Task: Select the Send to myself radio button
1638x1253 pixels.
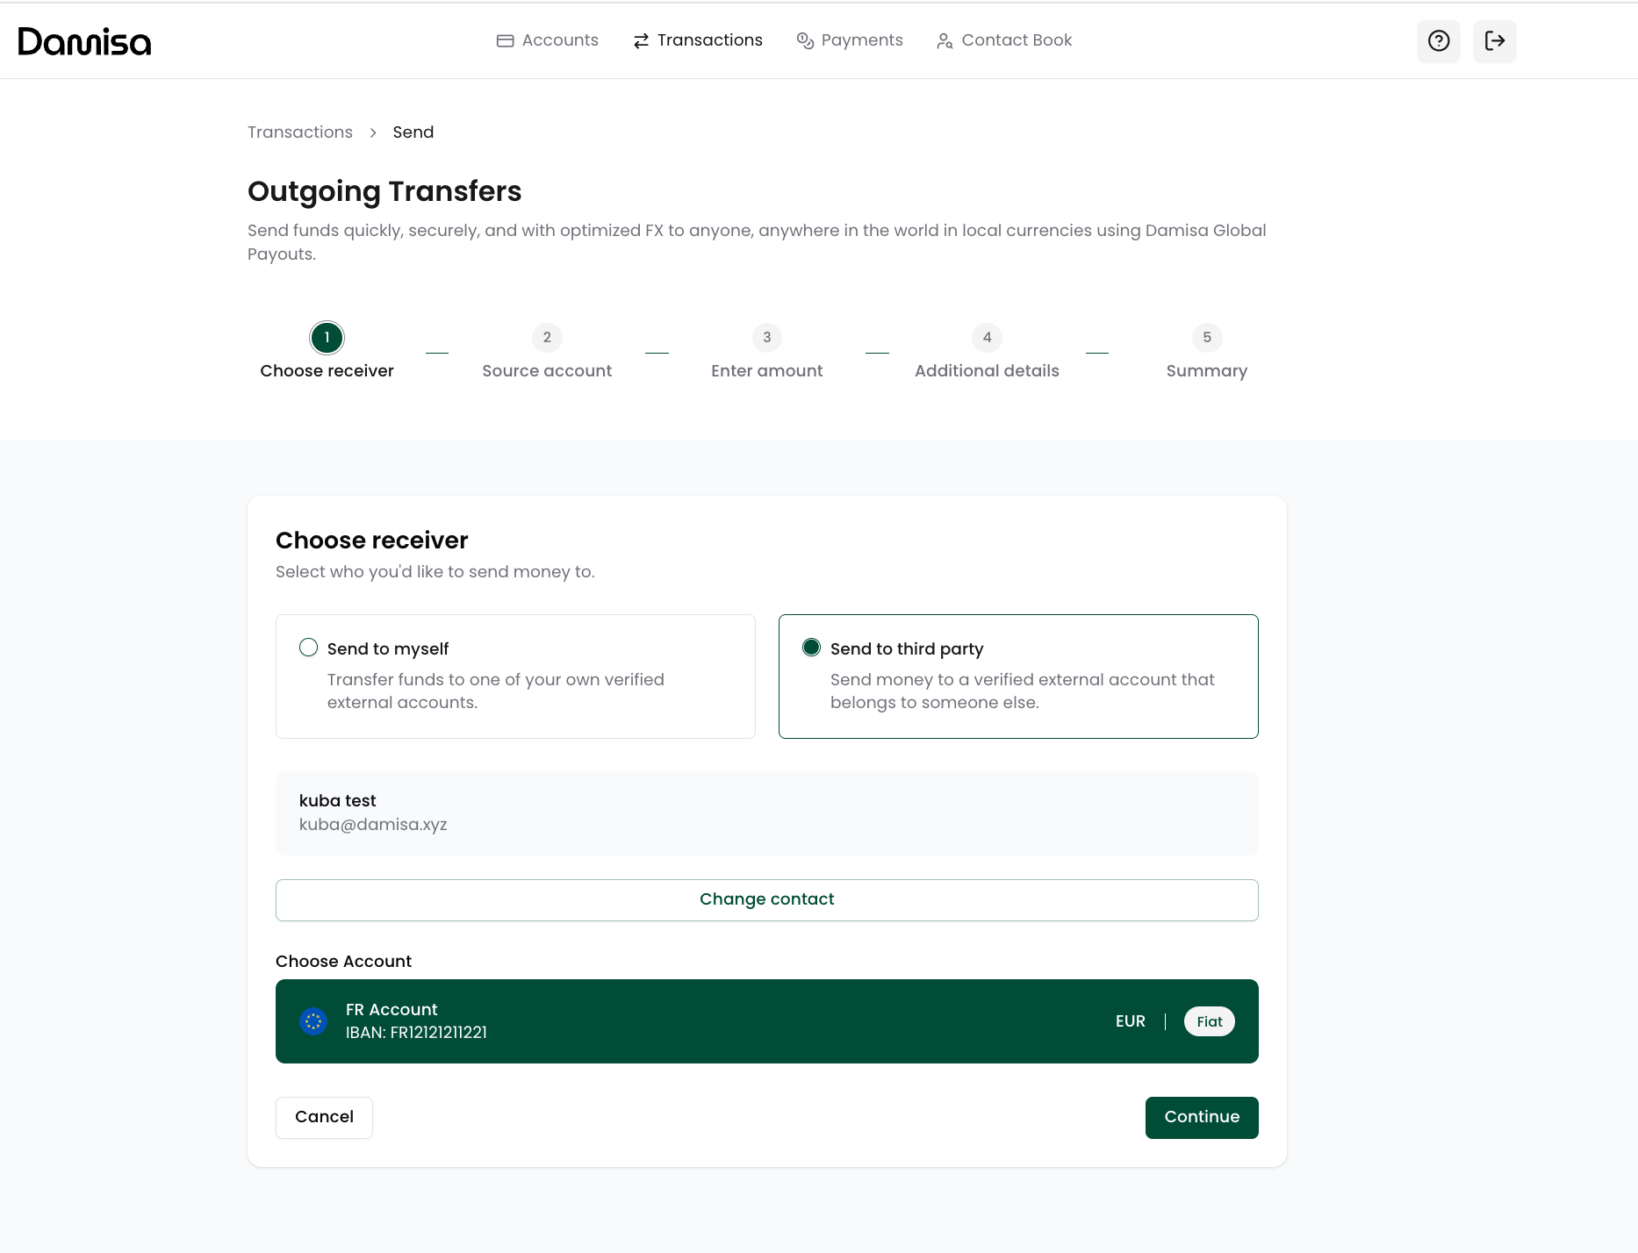Action: (308, 648)
